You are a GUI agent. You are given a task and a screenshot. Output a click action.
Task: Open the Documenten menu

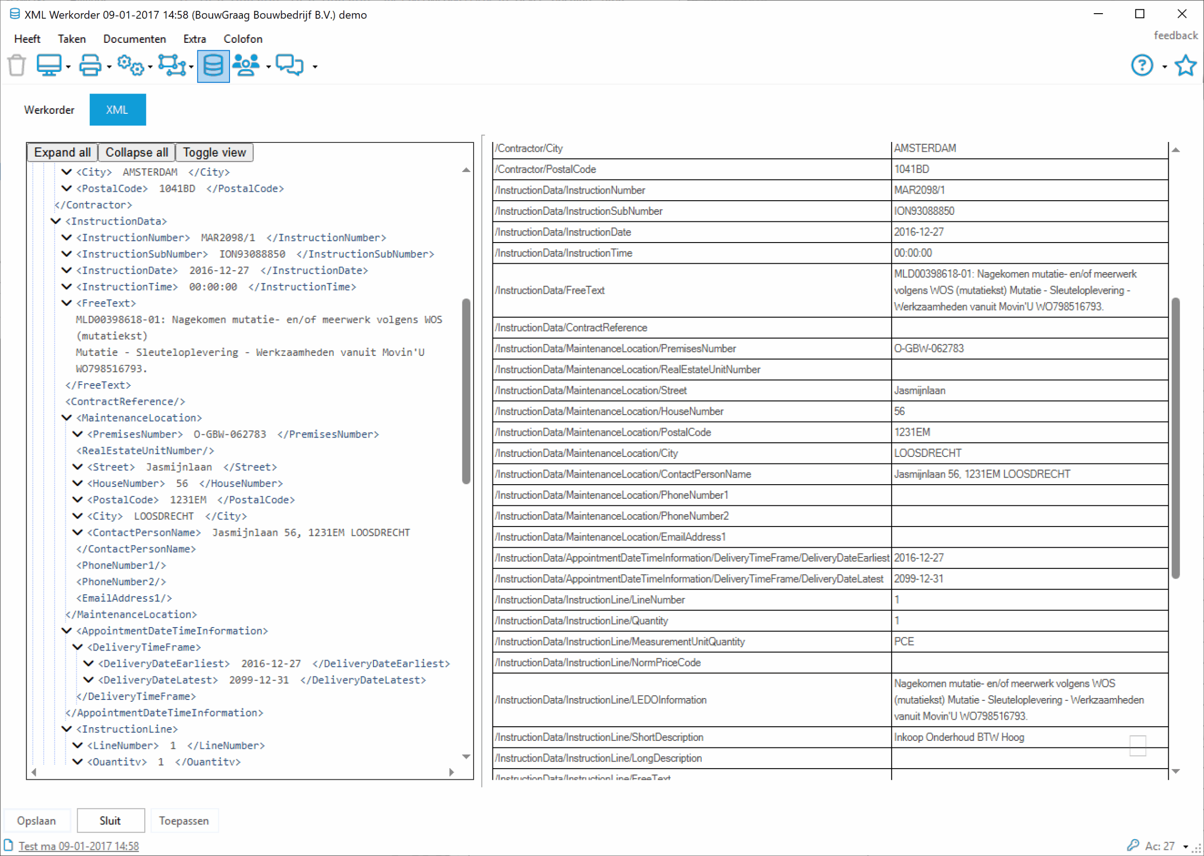coord(135,39)
